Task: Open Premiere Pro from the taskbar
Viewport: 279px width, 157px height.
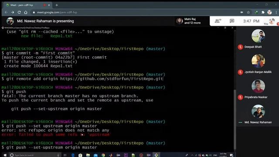Action: click(126, 155)
